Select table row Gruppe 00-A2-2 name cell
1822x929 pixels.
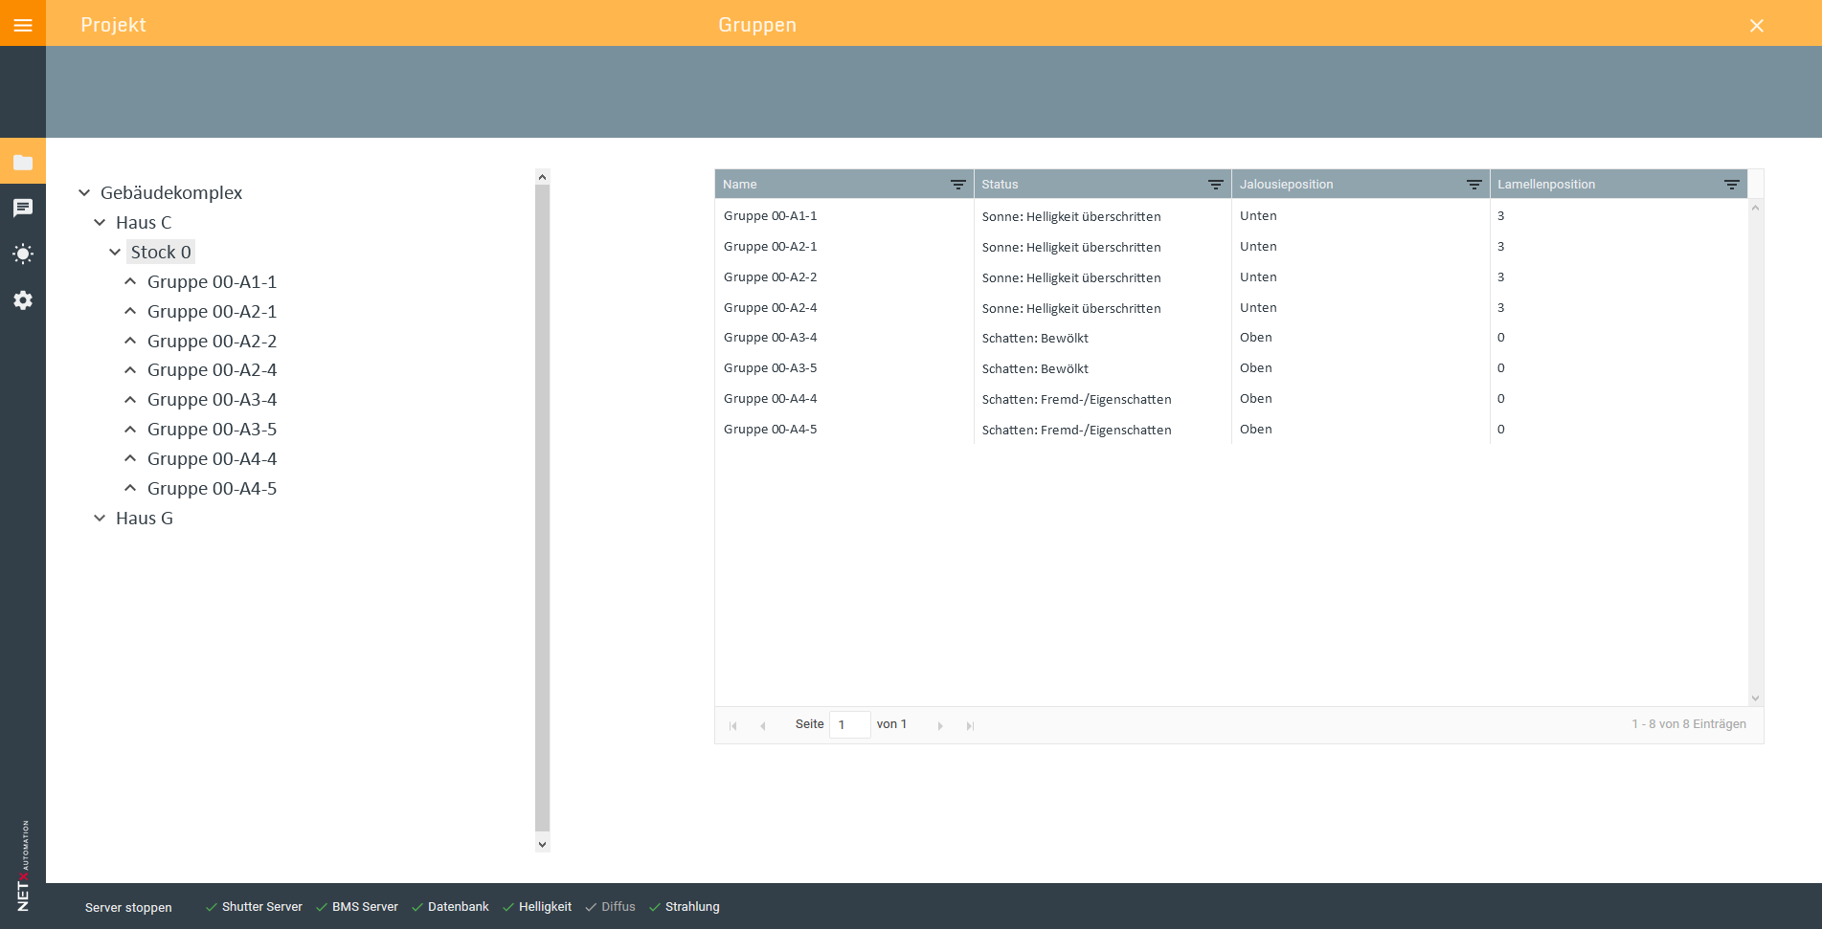click(844, 277)
